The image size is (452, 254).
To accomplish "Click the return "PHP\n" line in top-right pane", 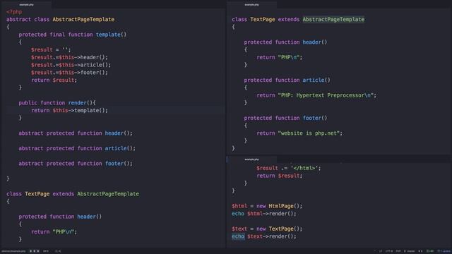I will pos(280,57).
